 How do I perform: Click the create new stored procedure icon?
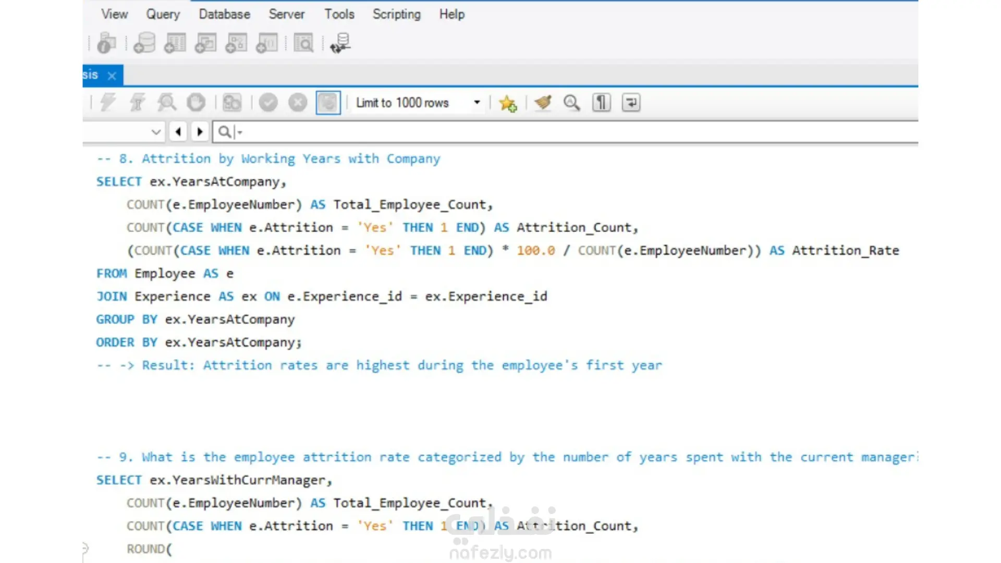pos(236,43)
